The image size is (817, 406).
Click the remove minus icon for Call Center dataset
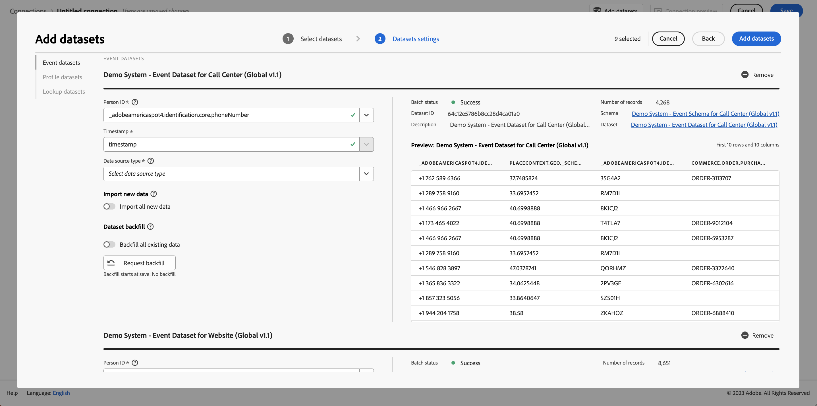click(x=745, y=75)
